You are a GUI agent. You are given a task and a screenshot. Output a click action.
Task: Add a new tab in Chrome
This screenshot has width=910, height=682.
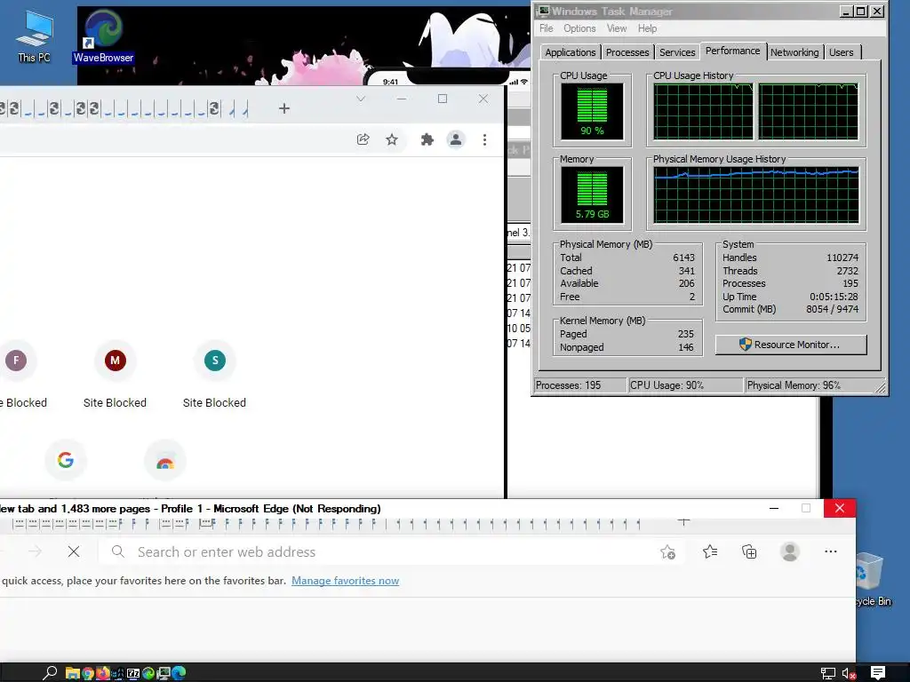tap(283, 108)
